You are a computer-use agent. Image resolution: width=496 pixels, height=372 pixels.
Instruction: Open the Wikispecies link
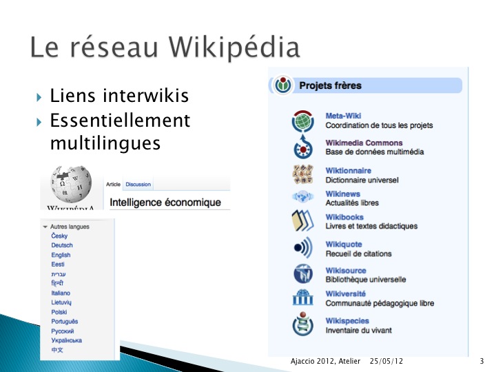pos(347,321)
